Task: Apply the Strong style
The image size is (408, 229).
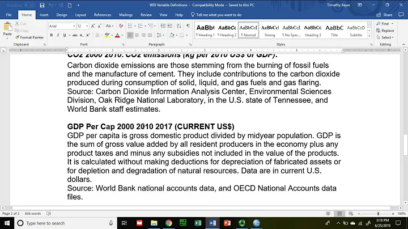Action: coord(270,31)
